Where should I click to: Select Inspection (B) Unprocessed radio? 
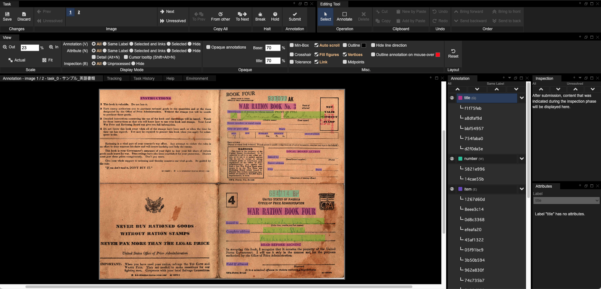pyautogui.click(x=105, y=64)
